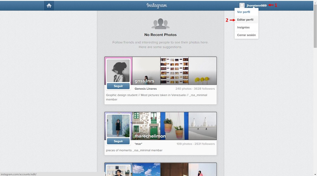This screenshot has width=317, height=176.
Task: Click scrollbar down arrow
Action: 315,174
